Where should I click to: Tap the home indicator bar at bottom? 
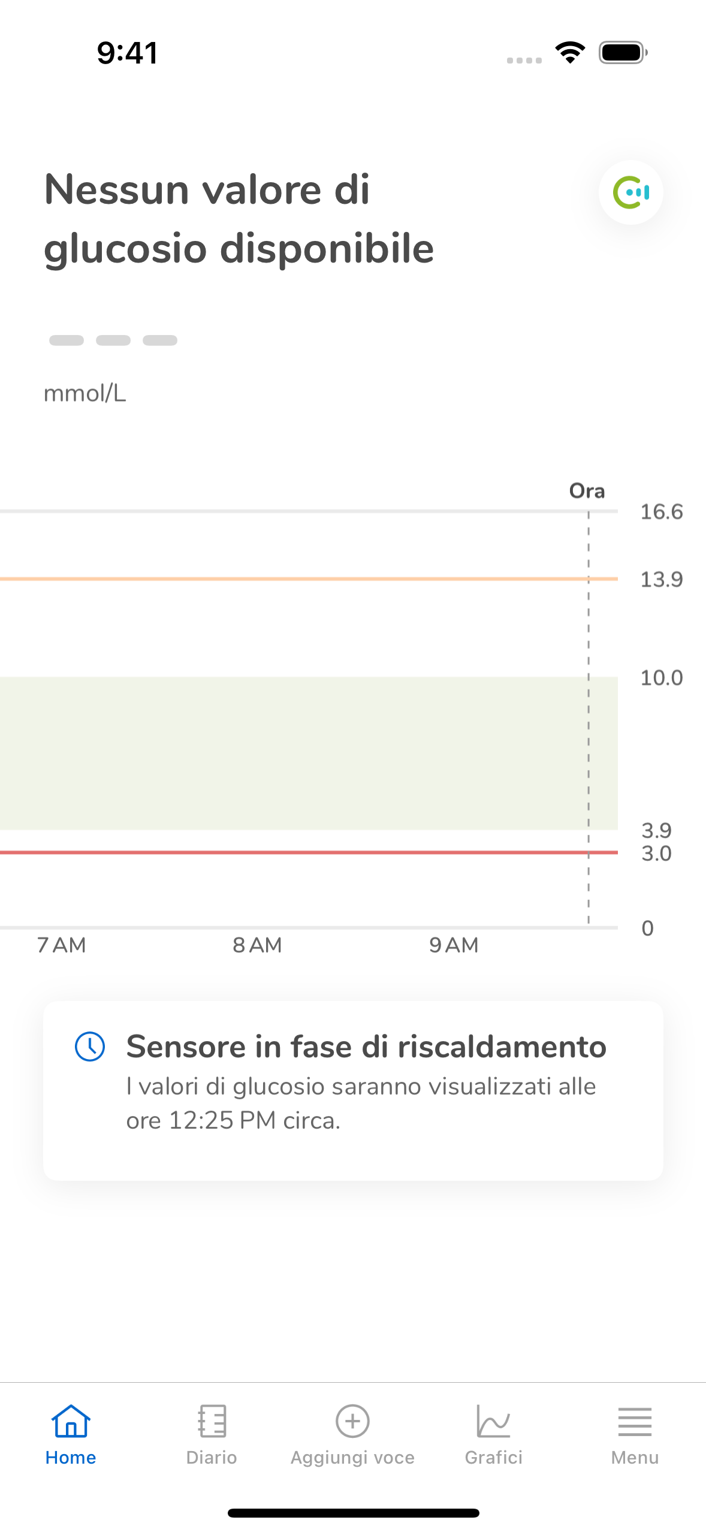click(353, 1513)
